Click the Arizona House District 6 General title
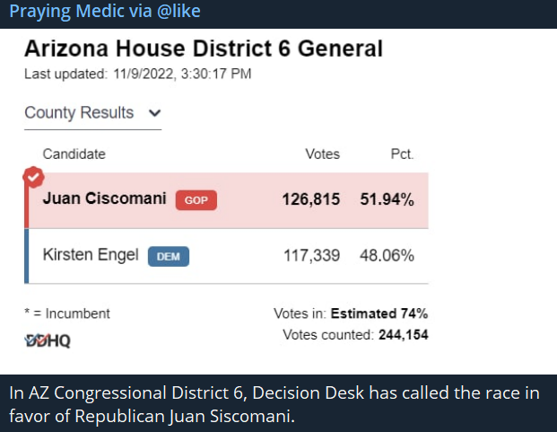The height and width of the screenshot is (432, 557). coord(203,49)
